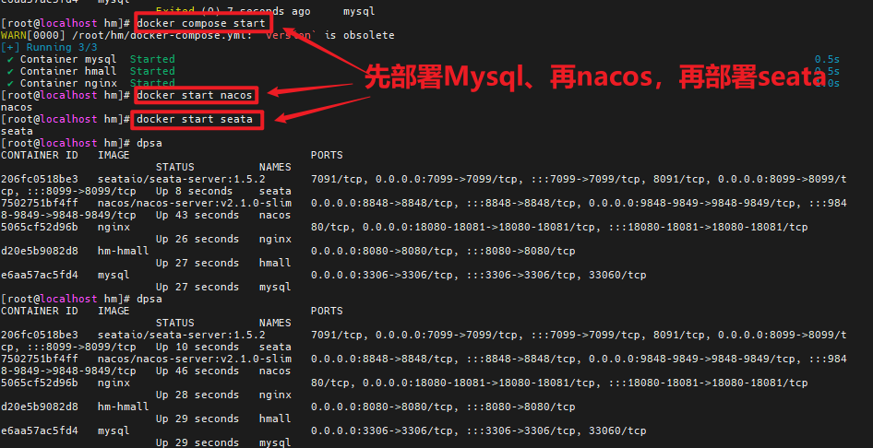The image size is (873, 448).
Task: Click the red-boxed 'docker start nacos' command
Action: (x=195, y=95)
